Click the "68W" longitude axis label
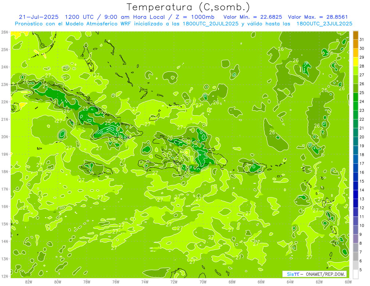Screen dimensions: 370x286 click(x=232, y=282)
